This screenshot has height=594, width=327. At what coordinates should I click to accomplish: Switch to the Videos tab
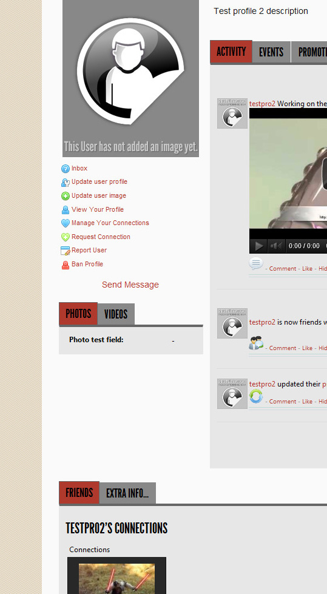(x=116, y=314)
